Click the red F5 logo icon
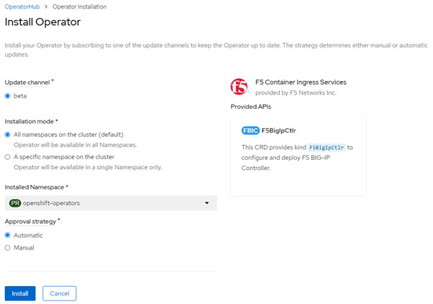The height and width of the screenshot is (304, 433). 239,87
